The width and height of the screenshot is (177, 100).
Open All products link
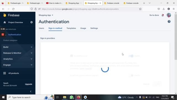14,73
